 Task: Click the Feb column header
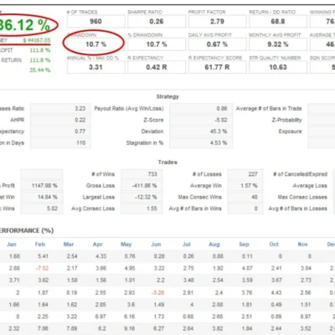coord(40,245)
